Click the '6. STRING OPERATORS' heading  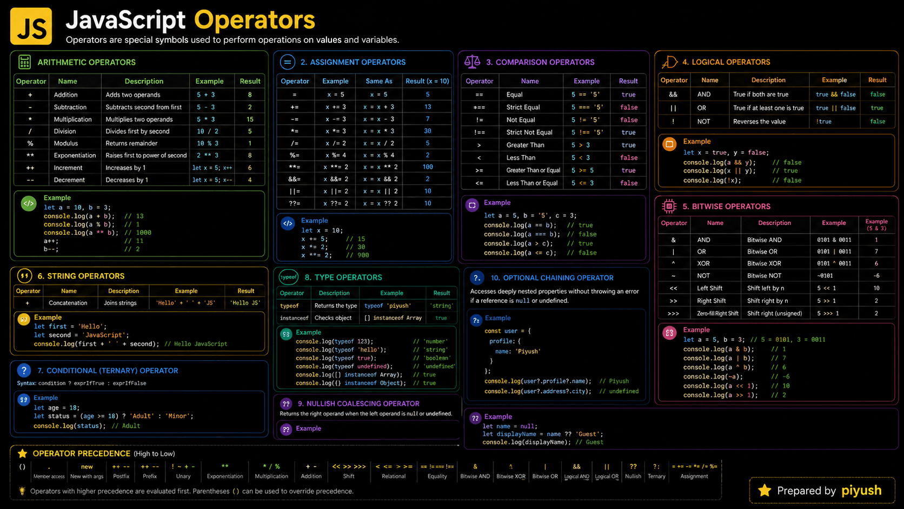pyautogui.click(x=81, y=276)
